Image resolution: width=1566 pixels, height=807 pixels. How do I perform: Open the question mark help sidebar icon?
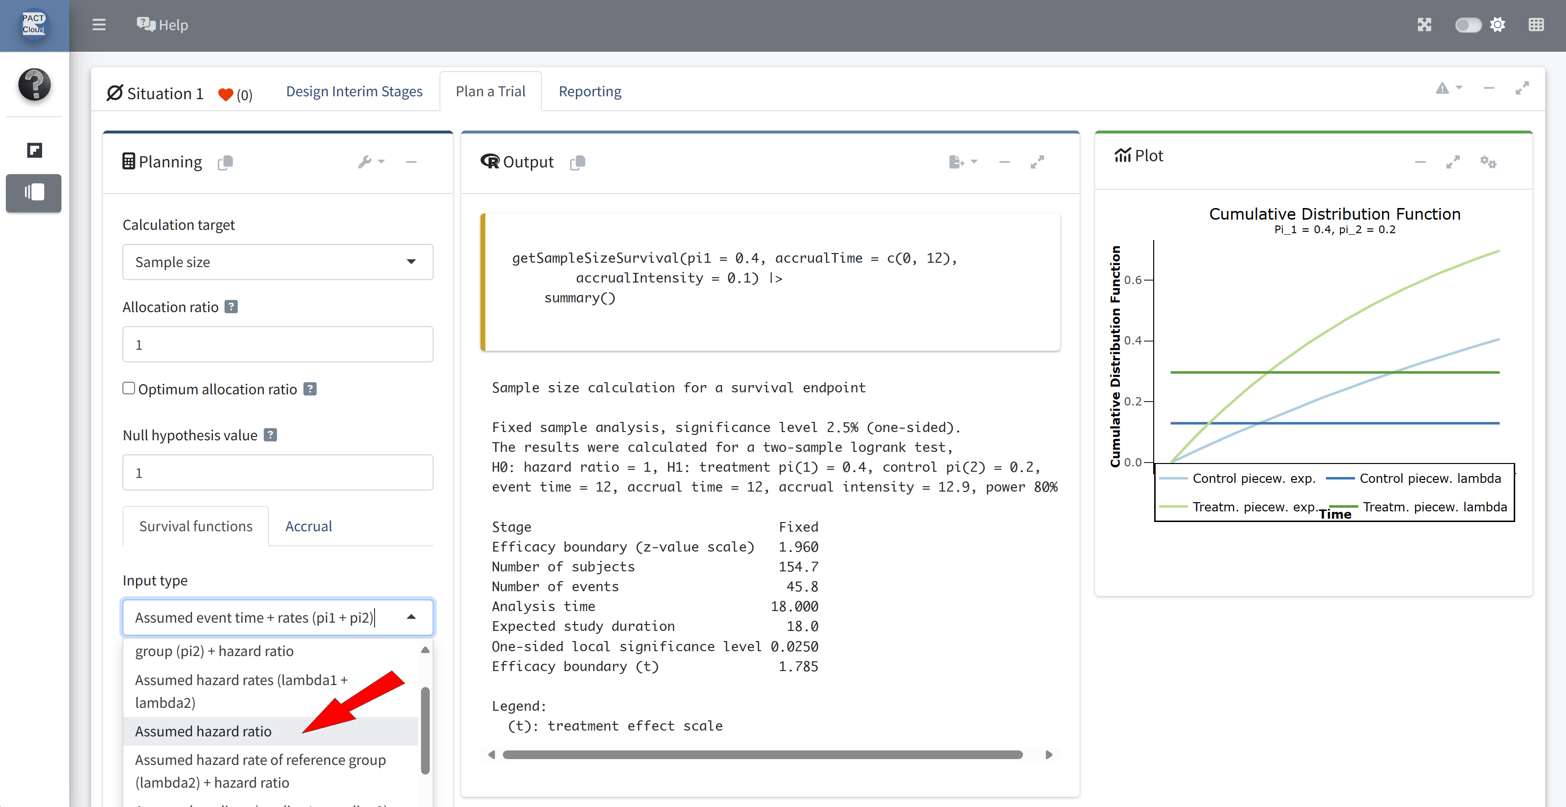(x=34, y=85)
